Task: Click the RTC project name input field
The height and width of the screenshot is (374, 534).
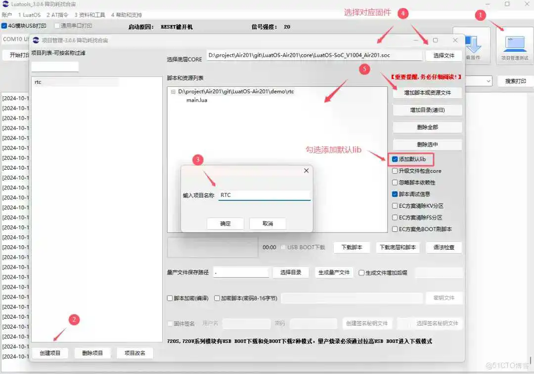Action: coord(264,194)
